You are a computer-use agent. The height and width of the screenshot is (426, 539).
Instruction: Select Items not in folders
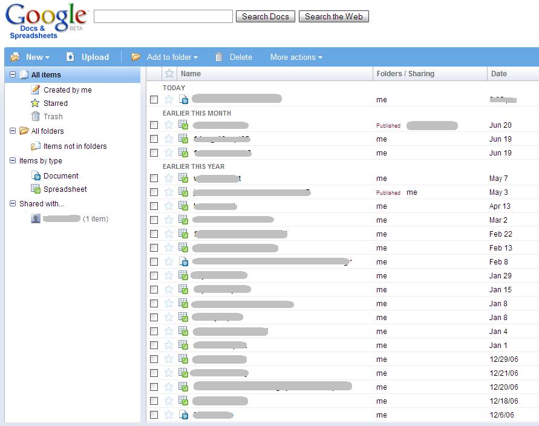(75, 146)
